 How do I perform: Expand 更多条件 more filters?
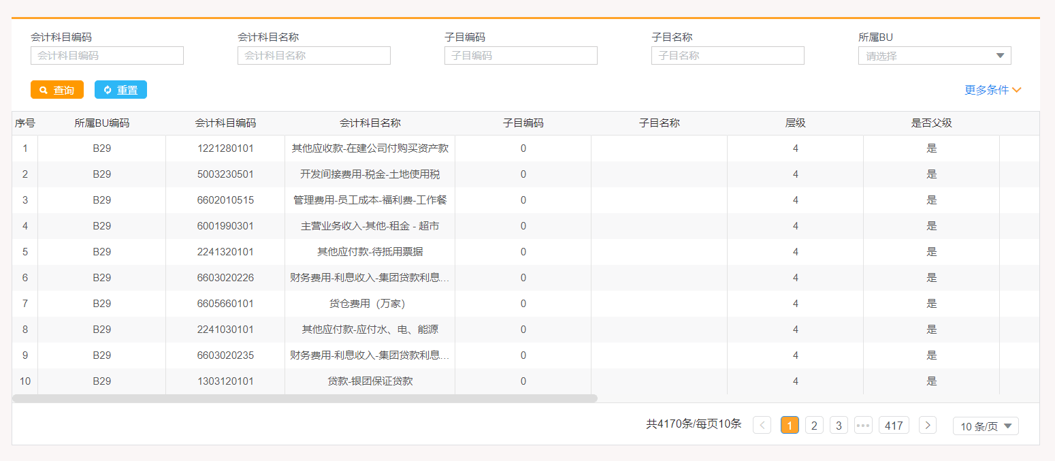(993, 90)
